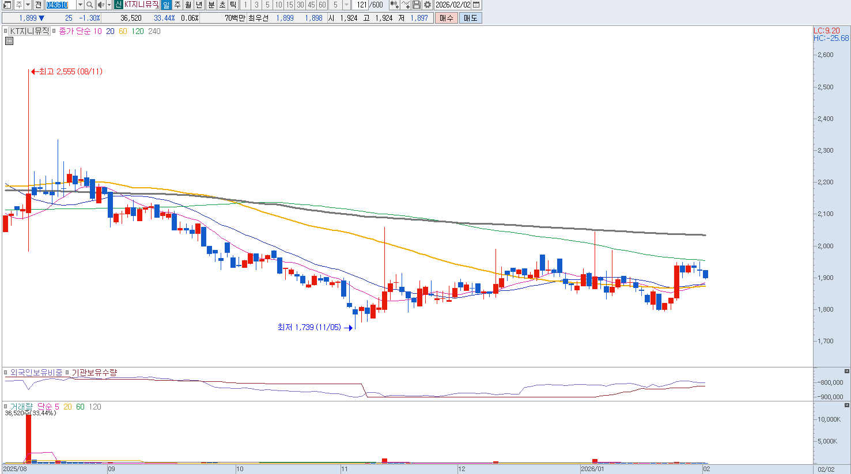
Task: Switch to 분 (minute) chart period
Action: click(x=211, y=5)
